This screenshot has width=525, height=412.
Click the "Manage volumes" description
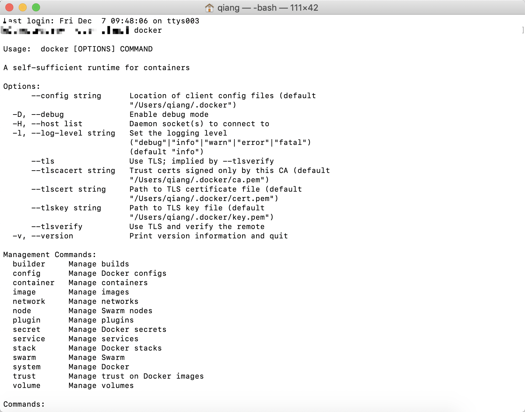(x=101, y=385)
